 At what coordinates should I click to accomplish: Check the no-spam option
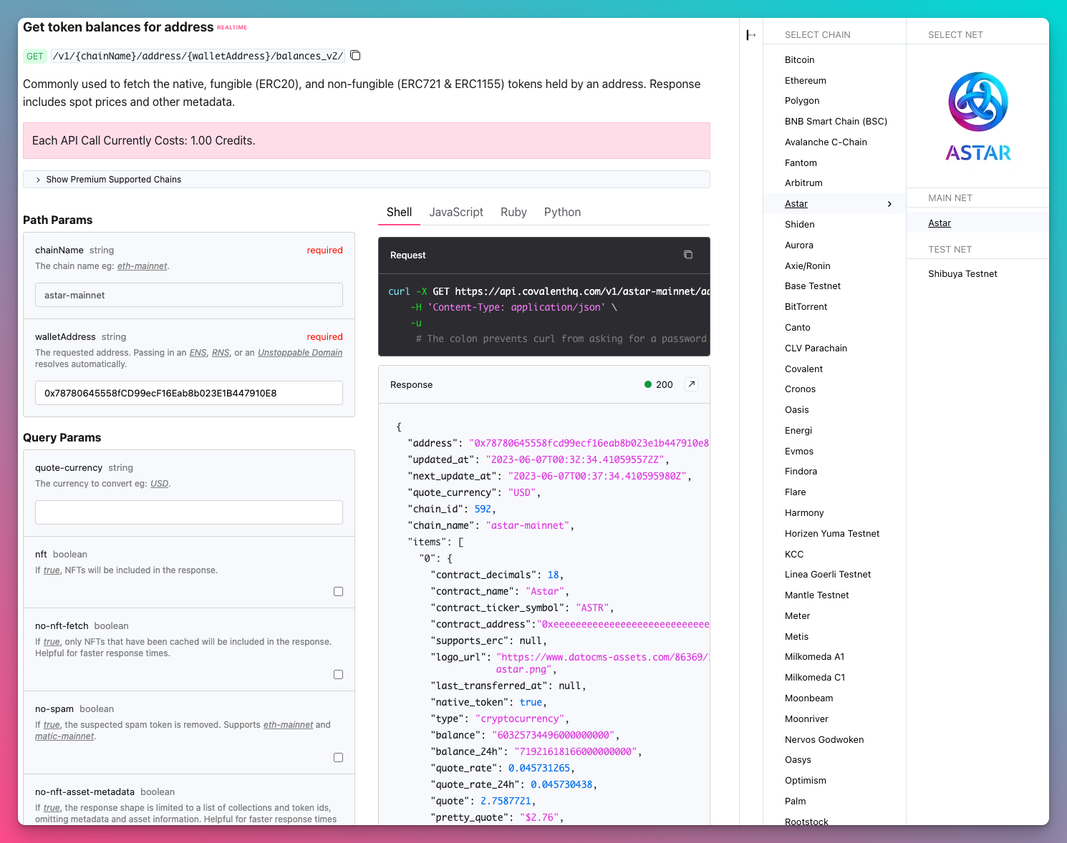pos(338,757)
